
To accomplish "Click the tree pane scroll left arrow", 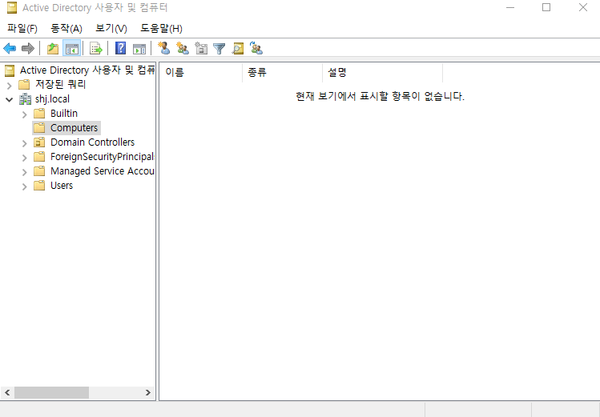I will point(7,392).
